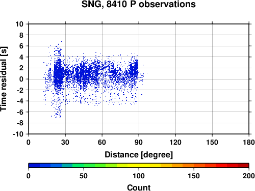Click the plot title 'SNG, 8410 P observations'

(x=139, y=4)
